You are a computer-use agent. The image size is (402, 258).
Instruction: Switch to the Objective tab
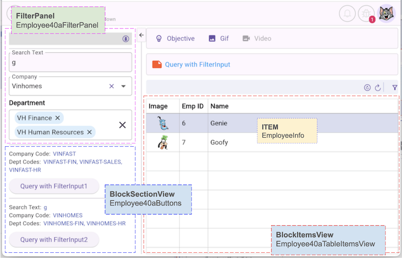click(x=175, y=38)
